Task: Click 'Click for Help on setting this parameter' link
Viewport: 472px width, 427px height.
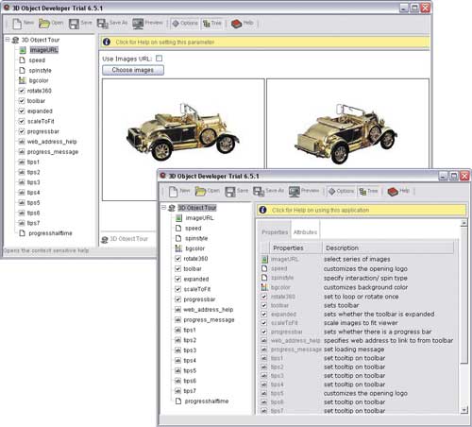Action: coord(165,42)
